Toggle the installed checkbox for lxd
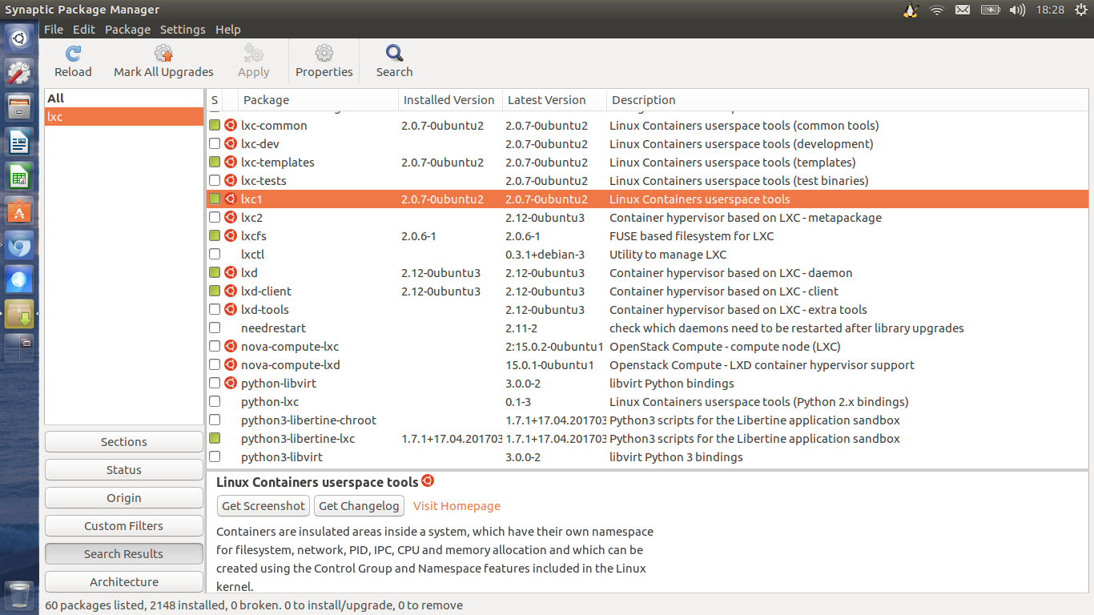1094x615 pixels. [x=215, y=272]
